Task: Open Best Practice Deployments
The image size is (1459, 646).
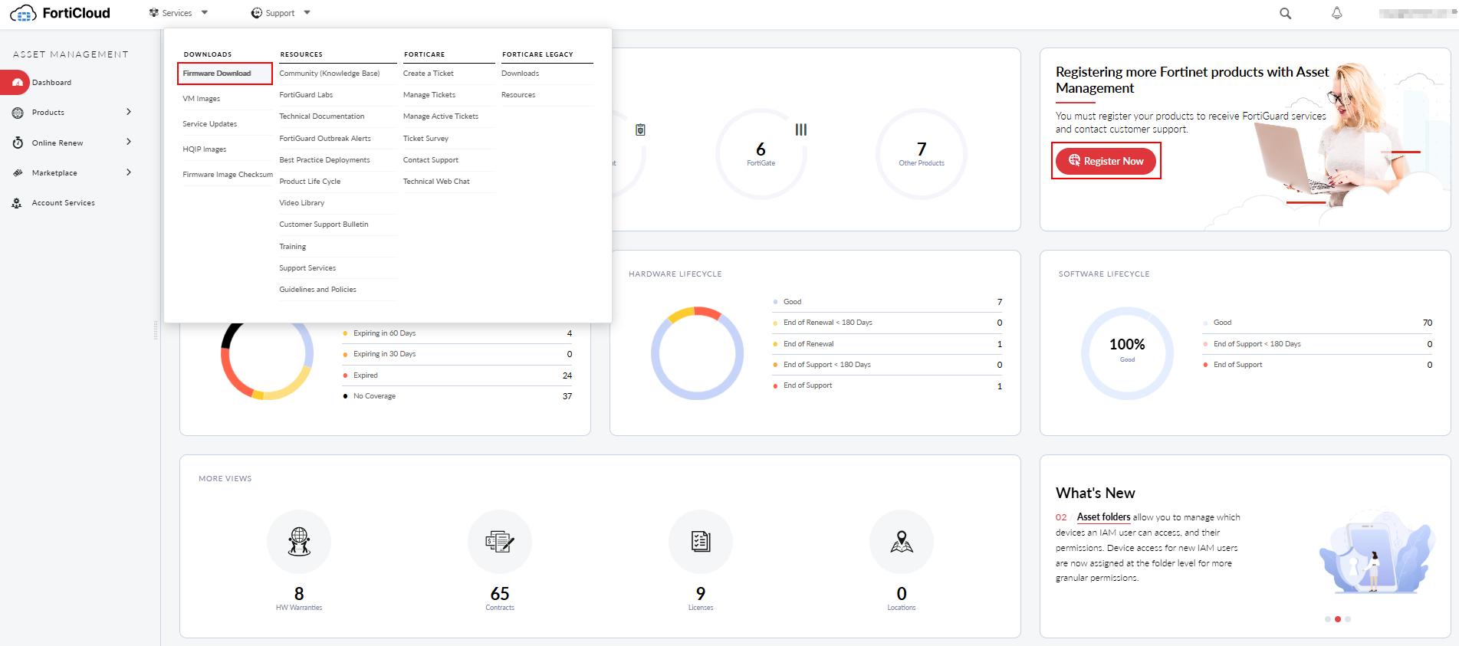Action: [324, 160]
